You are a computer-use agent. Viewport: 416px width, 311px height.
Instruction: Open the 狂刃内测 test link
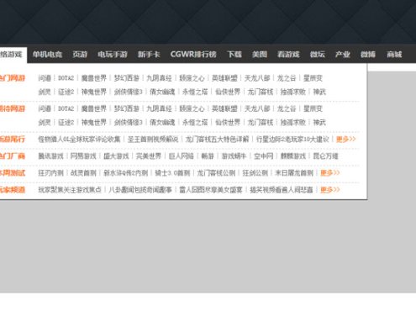[x=50, y=173]
